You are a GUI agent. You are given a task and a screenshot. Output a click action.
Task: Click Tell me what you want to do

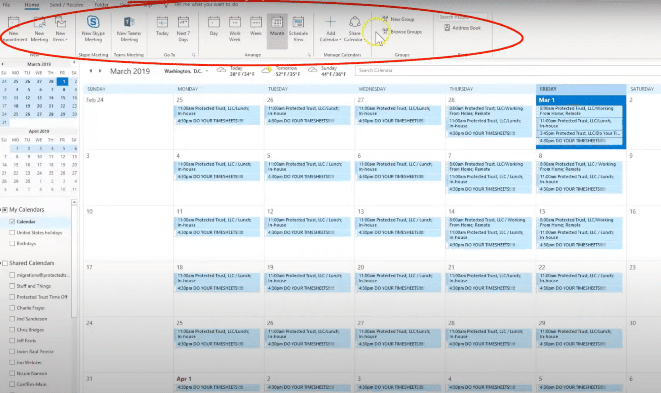pyautogui.click(x=206, y=4)
